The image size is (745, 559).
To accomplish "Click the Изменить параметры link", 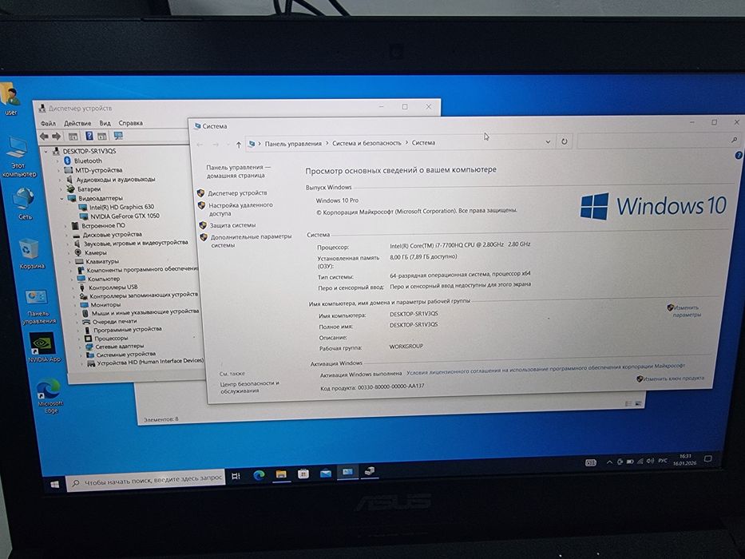I will (687, 311).
